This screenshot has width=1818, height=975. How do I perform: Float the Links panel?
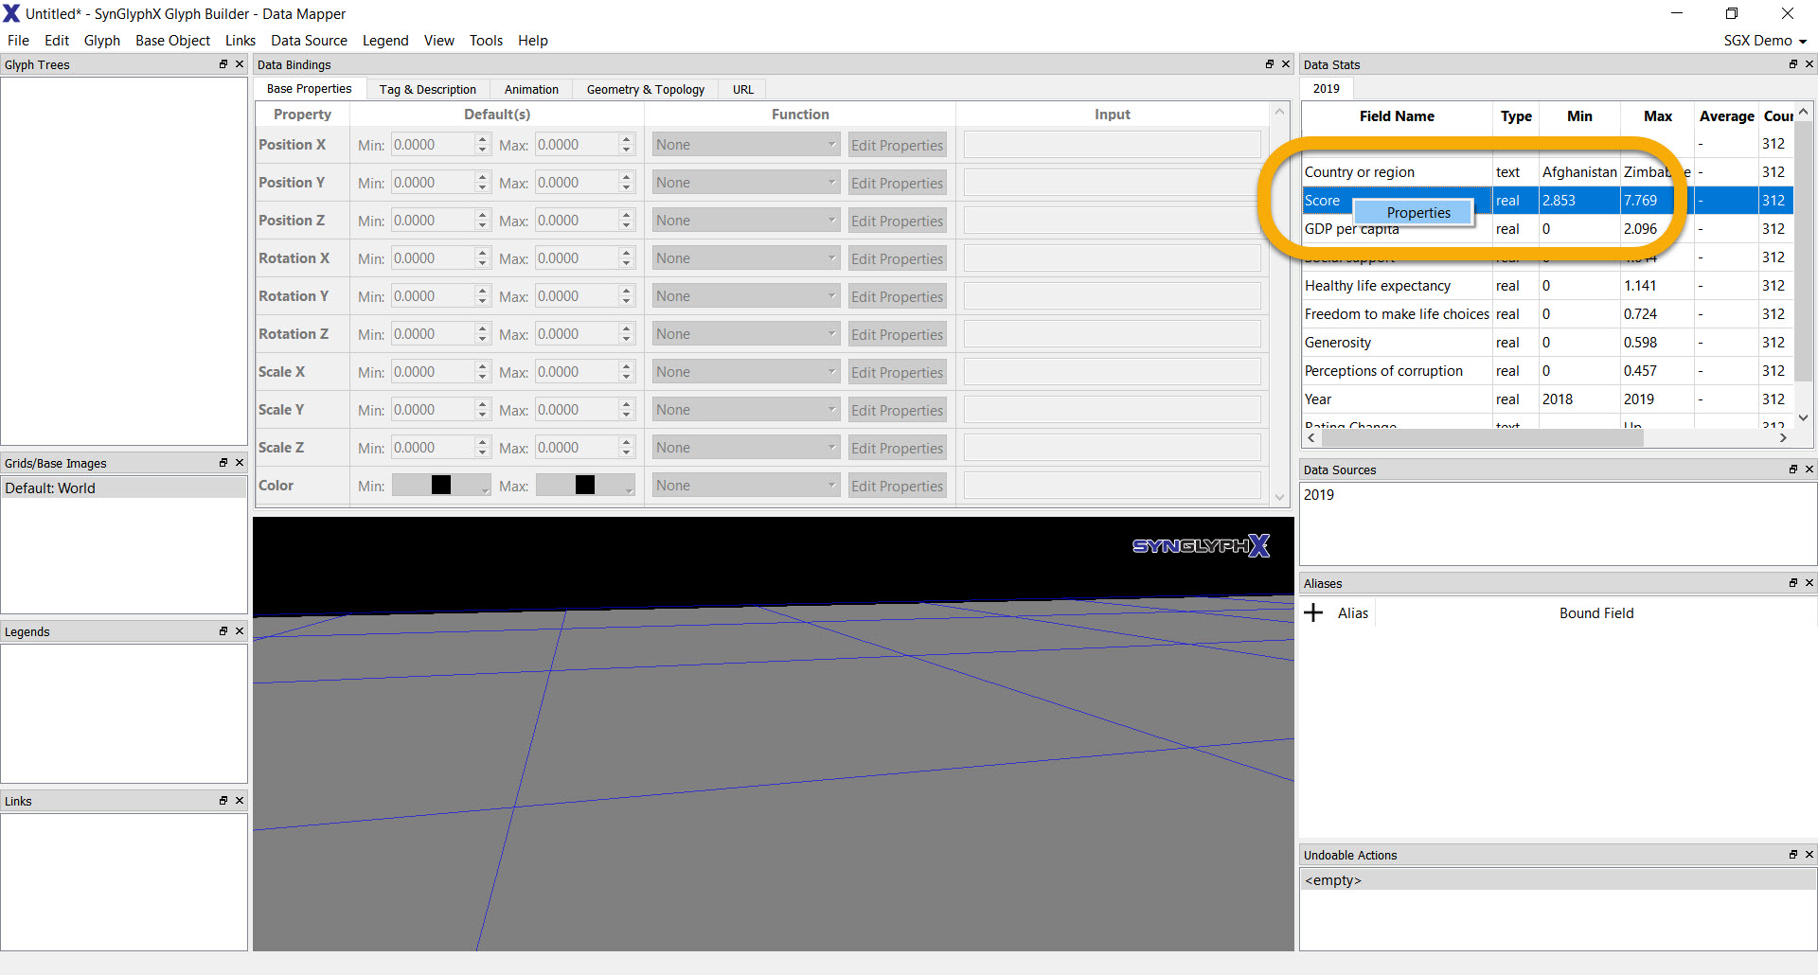click(x=223, y=801)
